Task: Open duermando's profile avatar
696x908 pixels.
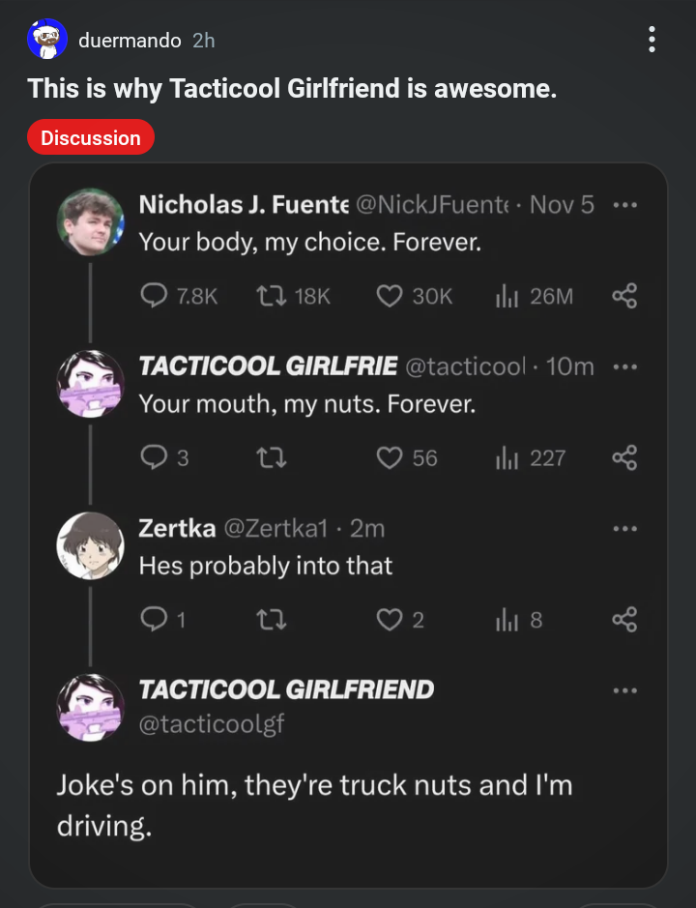Action: pyautogui.click(x=47, y=40)
